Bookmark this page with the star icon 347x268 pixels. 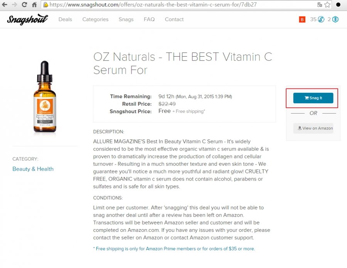[327, 5]
